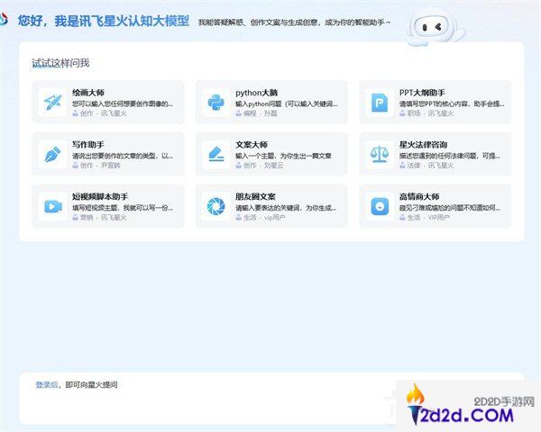
Task: Click the 生活 · vip用户 tag under 朋友圈文案
Action: click(261, 217)
